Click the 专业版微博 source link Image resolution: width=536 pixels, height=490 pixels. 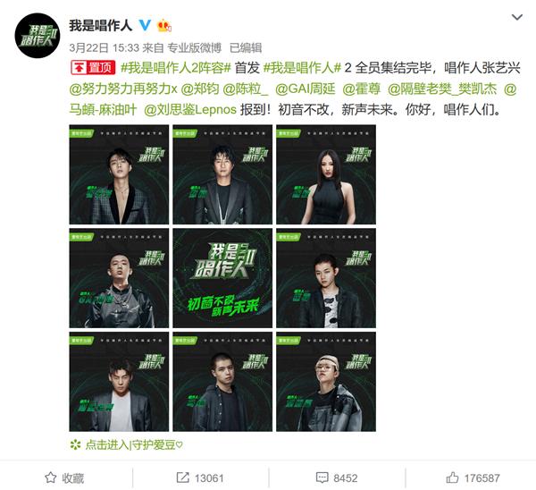click(194, 47)
